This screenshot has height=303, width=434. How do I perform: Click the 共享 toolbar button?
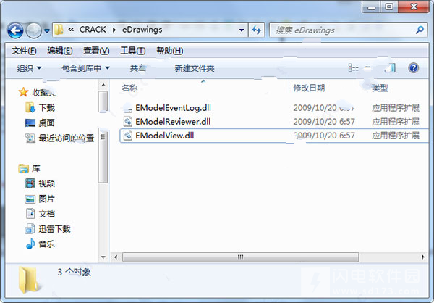click(x=138, y=68)
